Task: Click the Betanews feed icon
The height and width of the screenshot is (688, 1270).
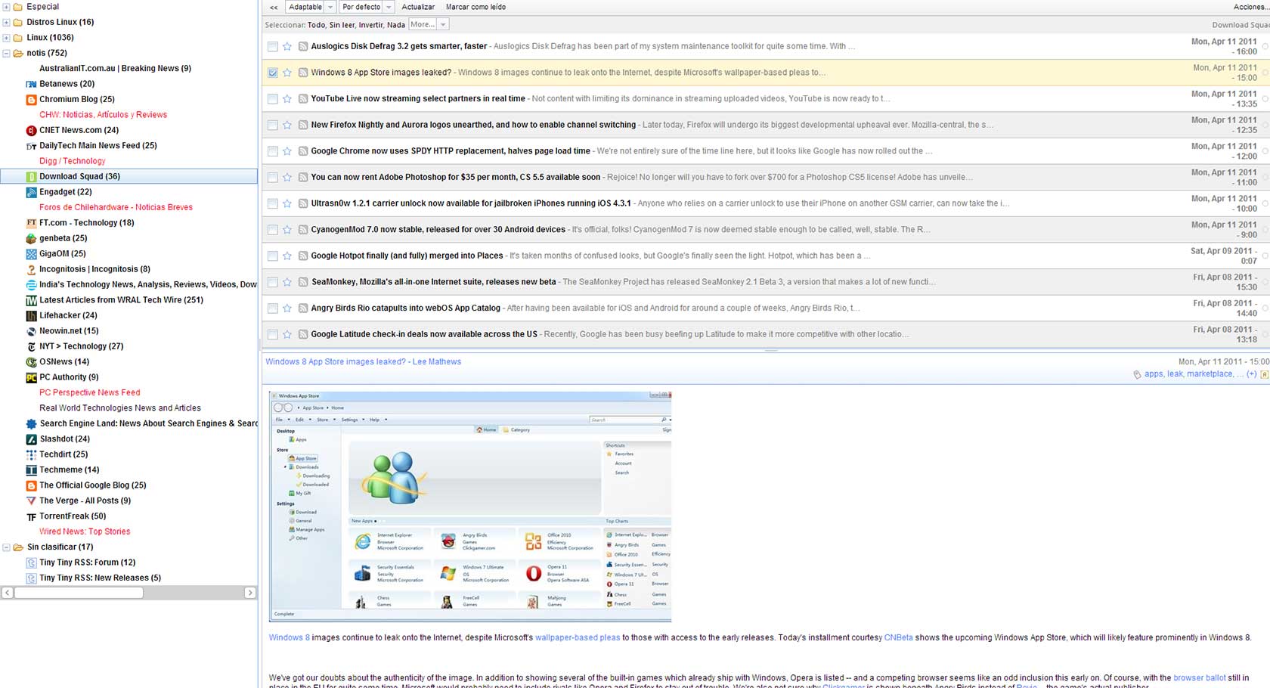Action: coord(31,84)
